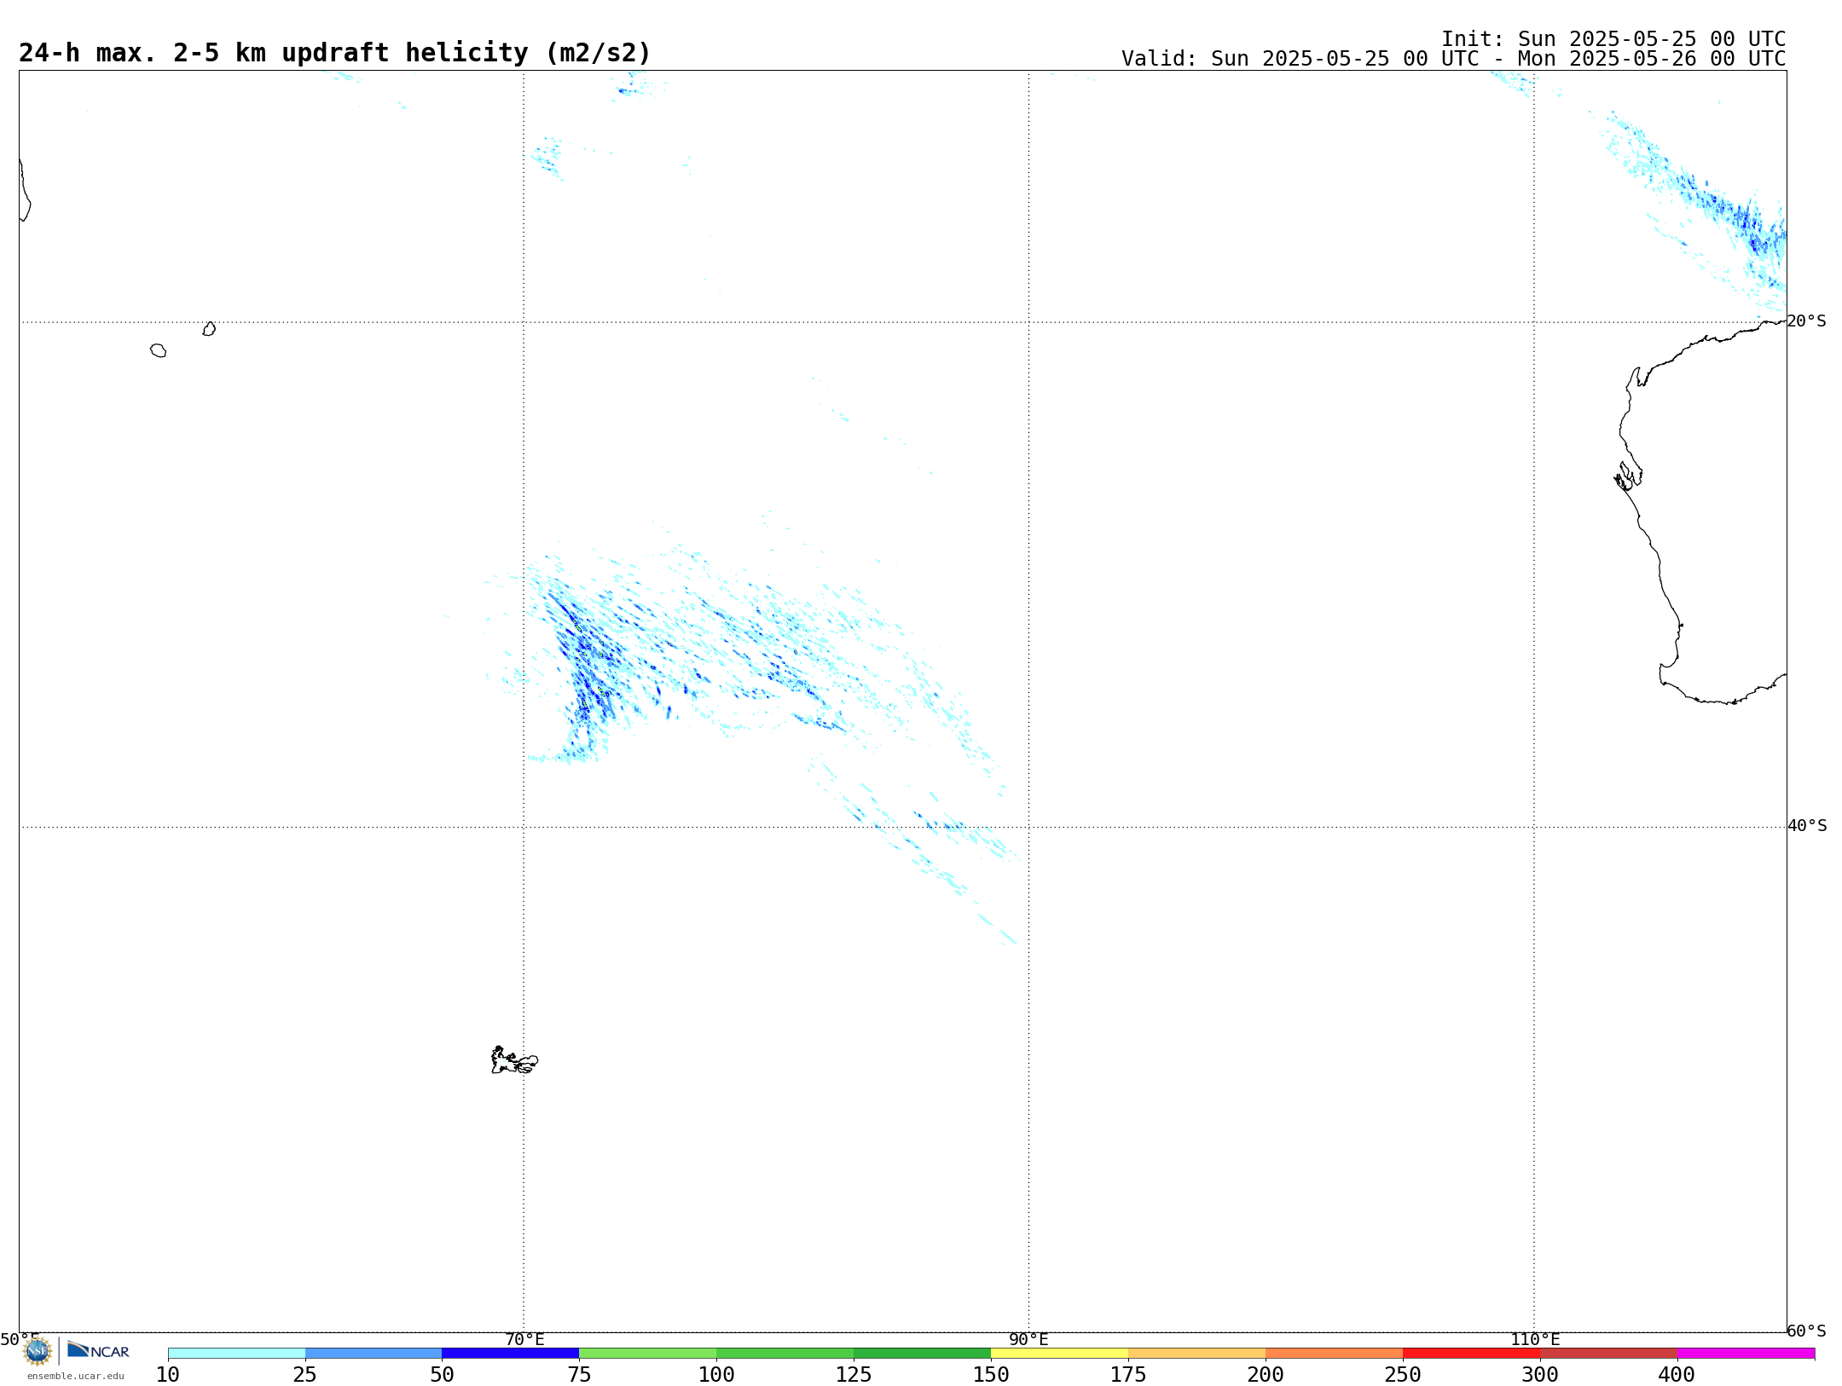The height and width of the screenshot is (1386, 1842).
Task: Click the colorbar label '125'
Action: point(854,1374)
